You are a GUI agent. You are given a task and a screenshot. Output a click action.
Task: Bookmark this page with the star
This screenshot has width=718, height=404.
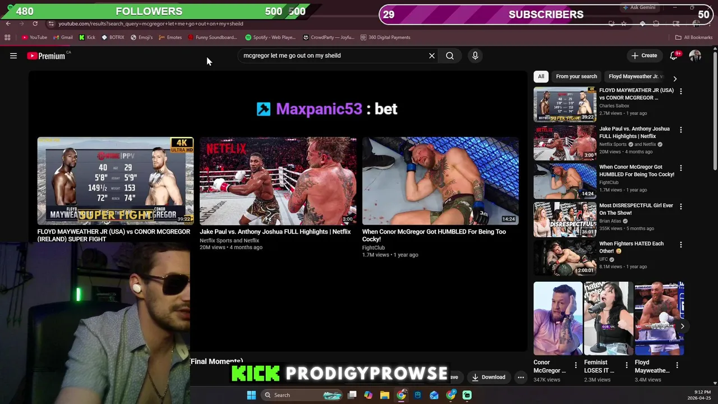point(624,24)
